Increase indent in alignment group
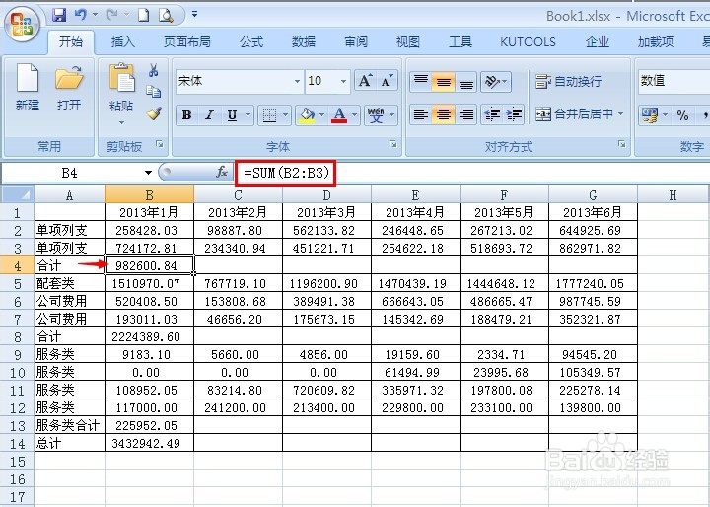710x507 pixels. [515, 114]
